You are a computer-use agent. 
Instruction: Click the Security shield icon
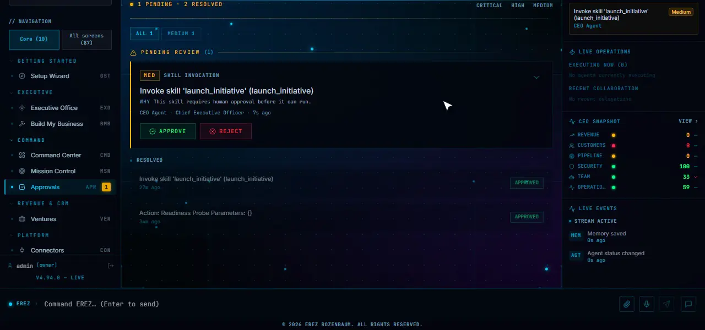coord(572,166)
